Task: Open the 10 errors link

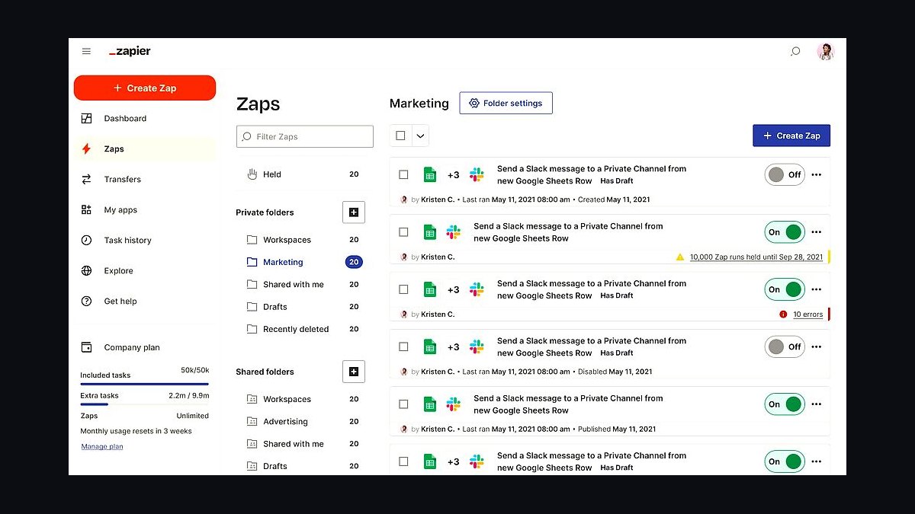Action: [x=808, y=314]
